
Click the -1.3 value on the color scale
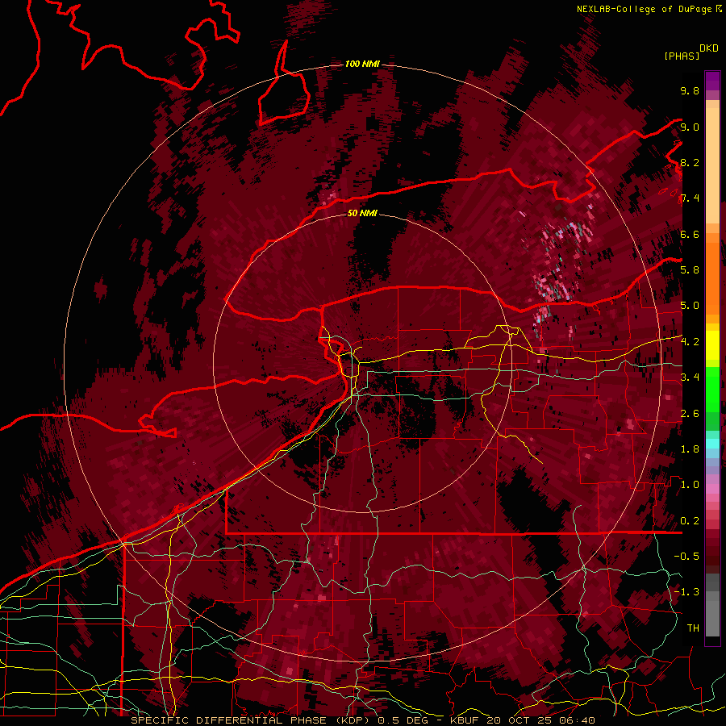coord(686,592)
